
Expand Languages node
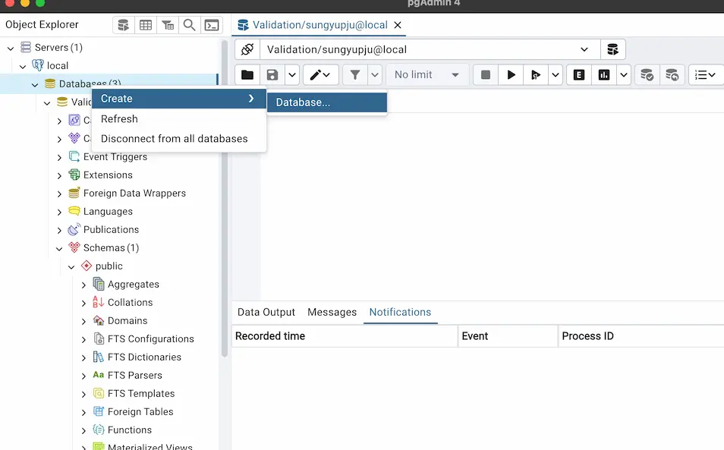pyautogui.click(x=59, y=212)
